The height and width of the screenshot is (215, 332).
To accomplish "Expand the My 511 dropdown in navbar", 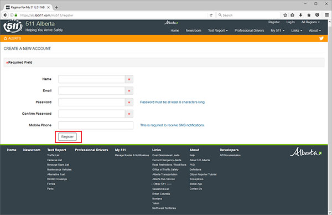I will coord(277,30).
